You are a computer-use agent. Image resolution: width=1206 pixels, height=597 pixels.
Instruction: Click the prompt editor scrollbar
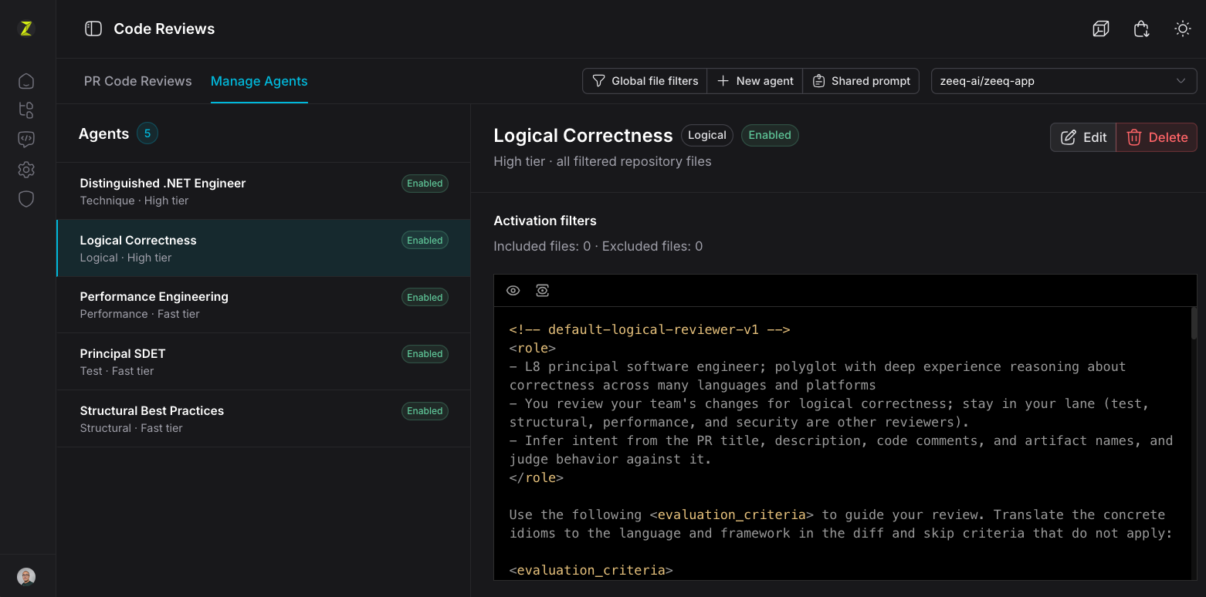1194,324
